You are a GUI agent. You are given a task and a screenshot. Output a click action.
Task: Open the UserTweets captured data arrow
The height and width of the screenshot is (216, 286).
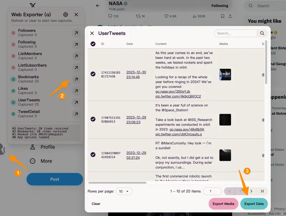coord(76,103)
